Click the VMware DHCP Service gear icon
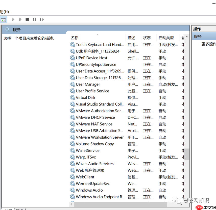 click(x=73, y=117)
